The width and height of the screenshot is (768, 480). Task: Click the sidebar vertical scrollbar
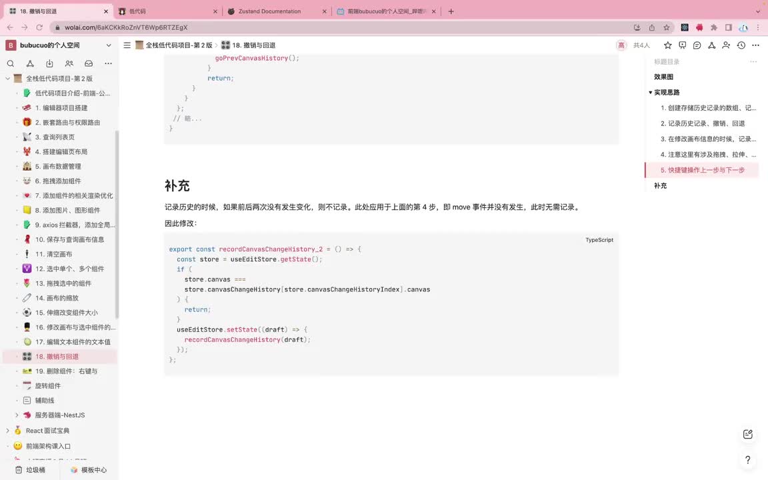pyautogui.click(x=117, y=224)
